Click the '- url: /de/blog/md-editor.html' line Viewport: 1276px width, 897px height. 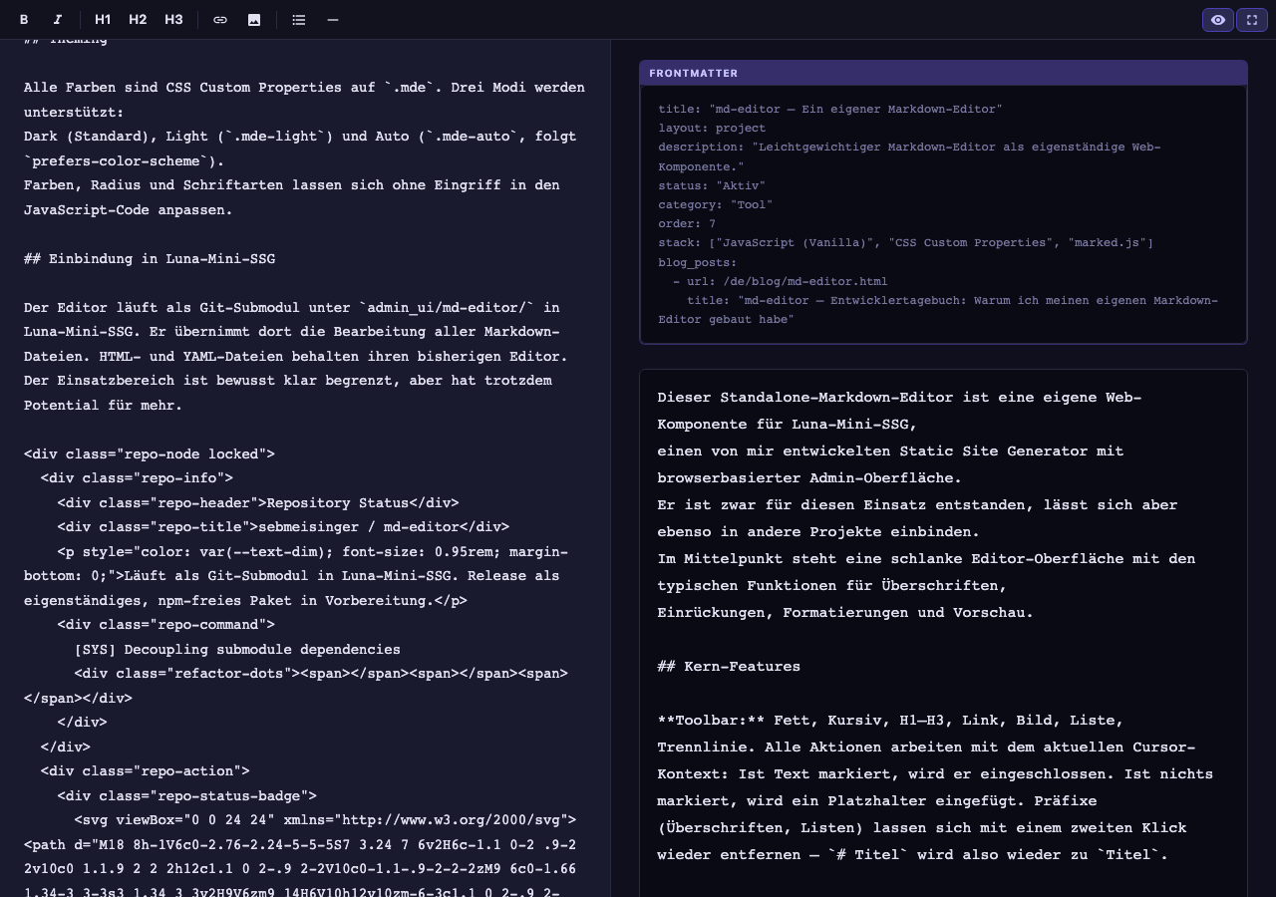pyautogui.click(x=781, y=281)
